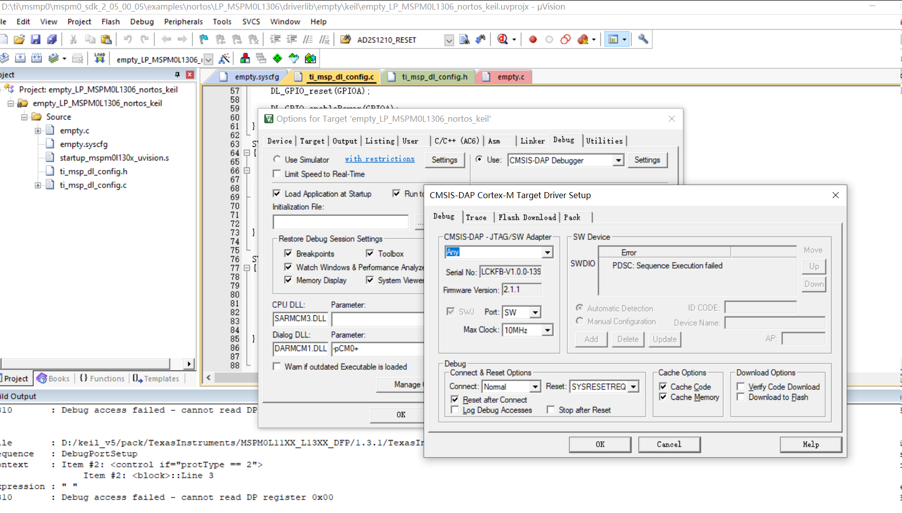Select the Use Simulator radio button
Image resolution: width=902 pixels, height=513 pixels.
click(x=277, y=159)
